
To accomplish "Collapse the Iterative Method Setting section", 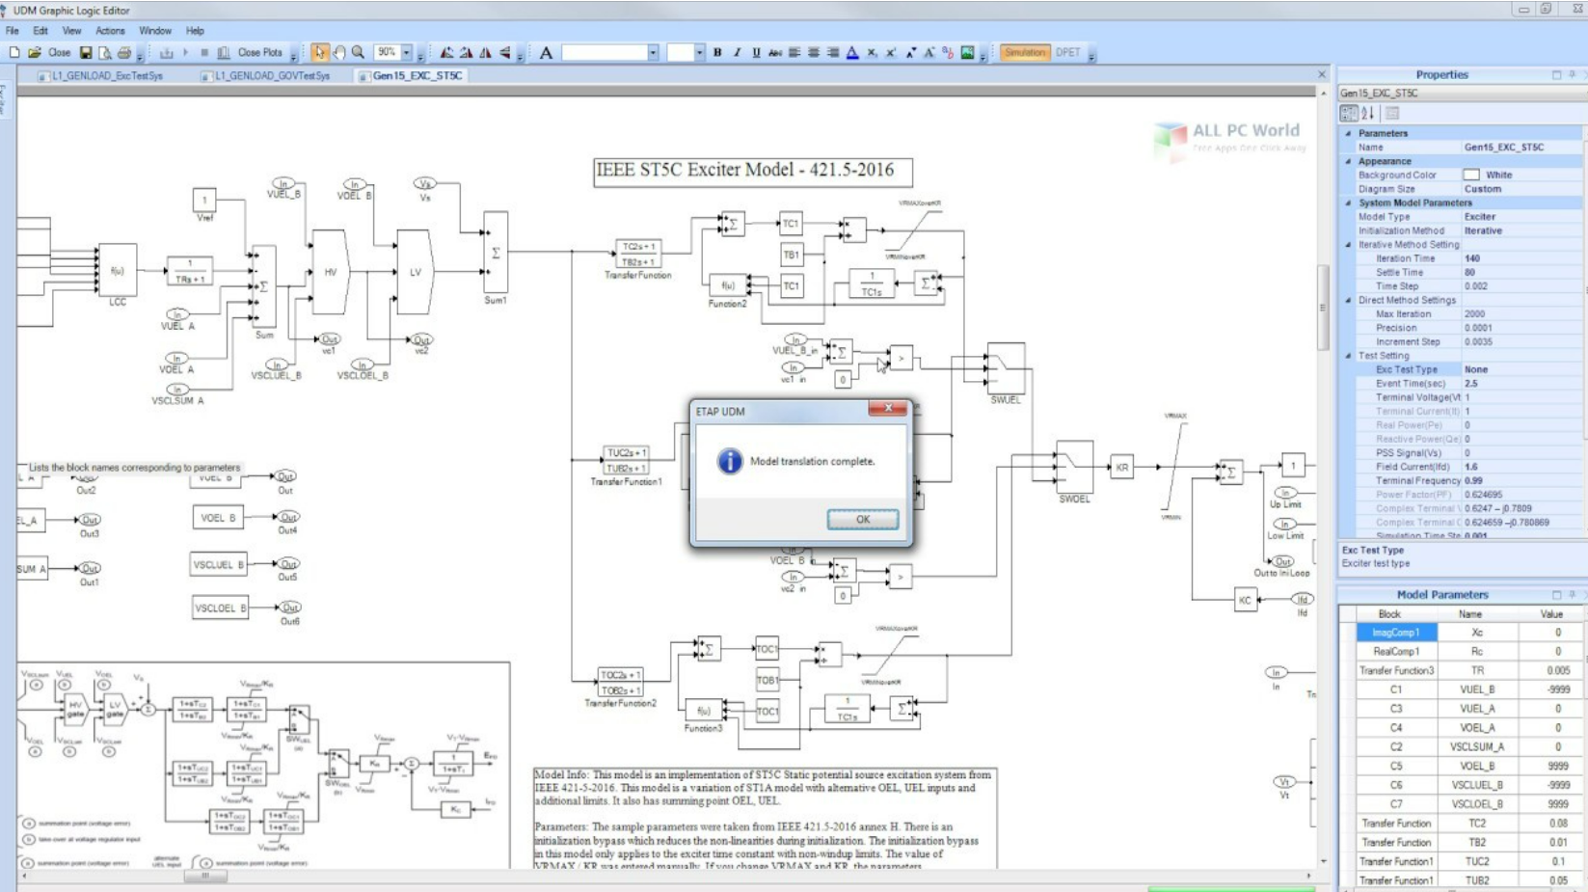I will tap(1348, 245).
